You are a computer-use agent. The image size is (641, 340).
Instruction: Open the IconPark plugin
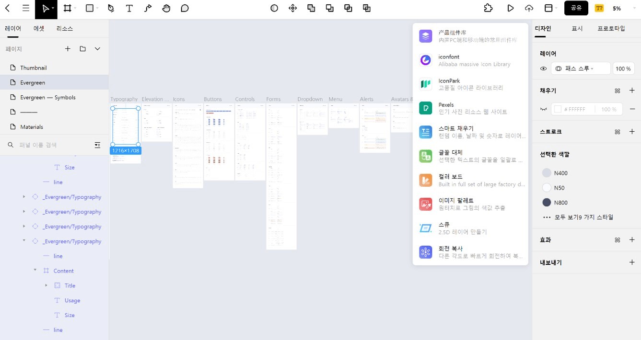(x=470, y=84)
